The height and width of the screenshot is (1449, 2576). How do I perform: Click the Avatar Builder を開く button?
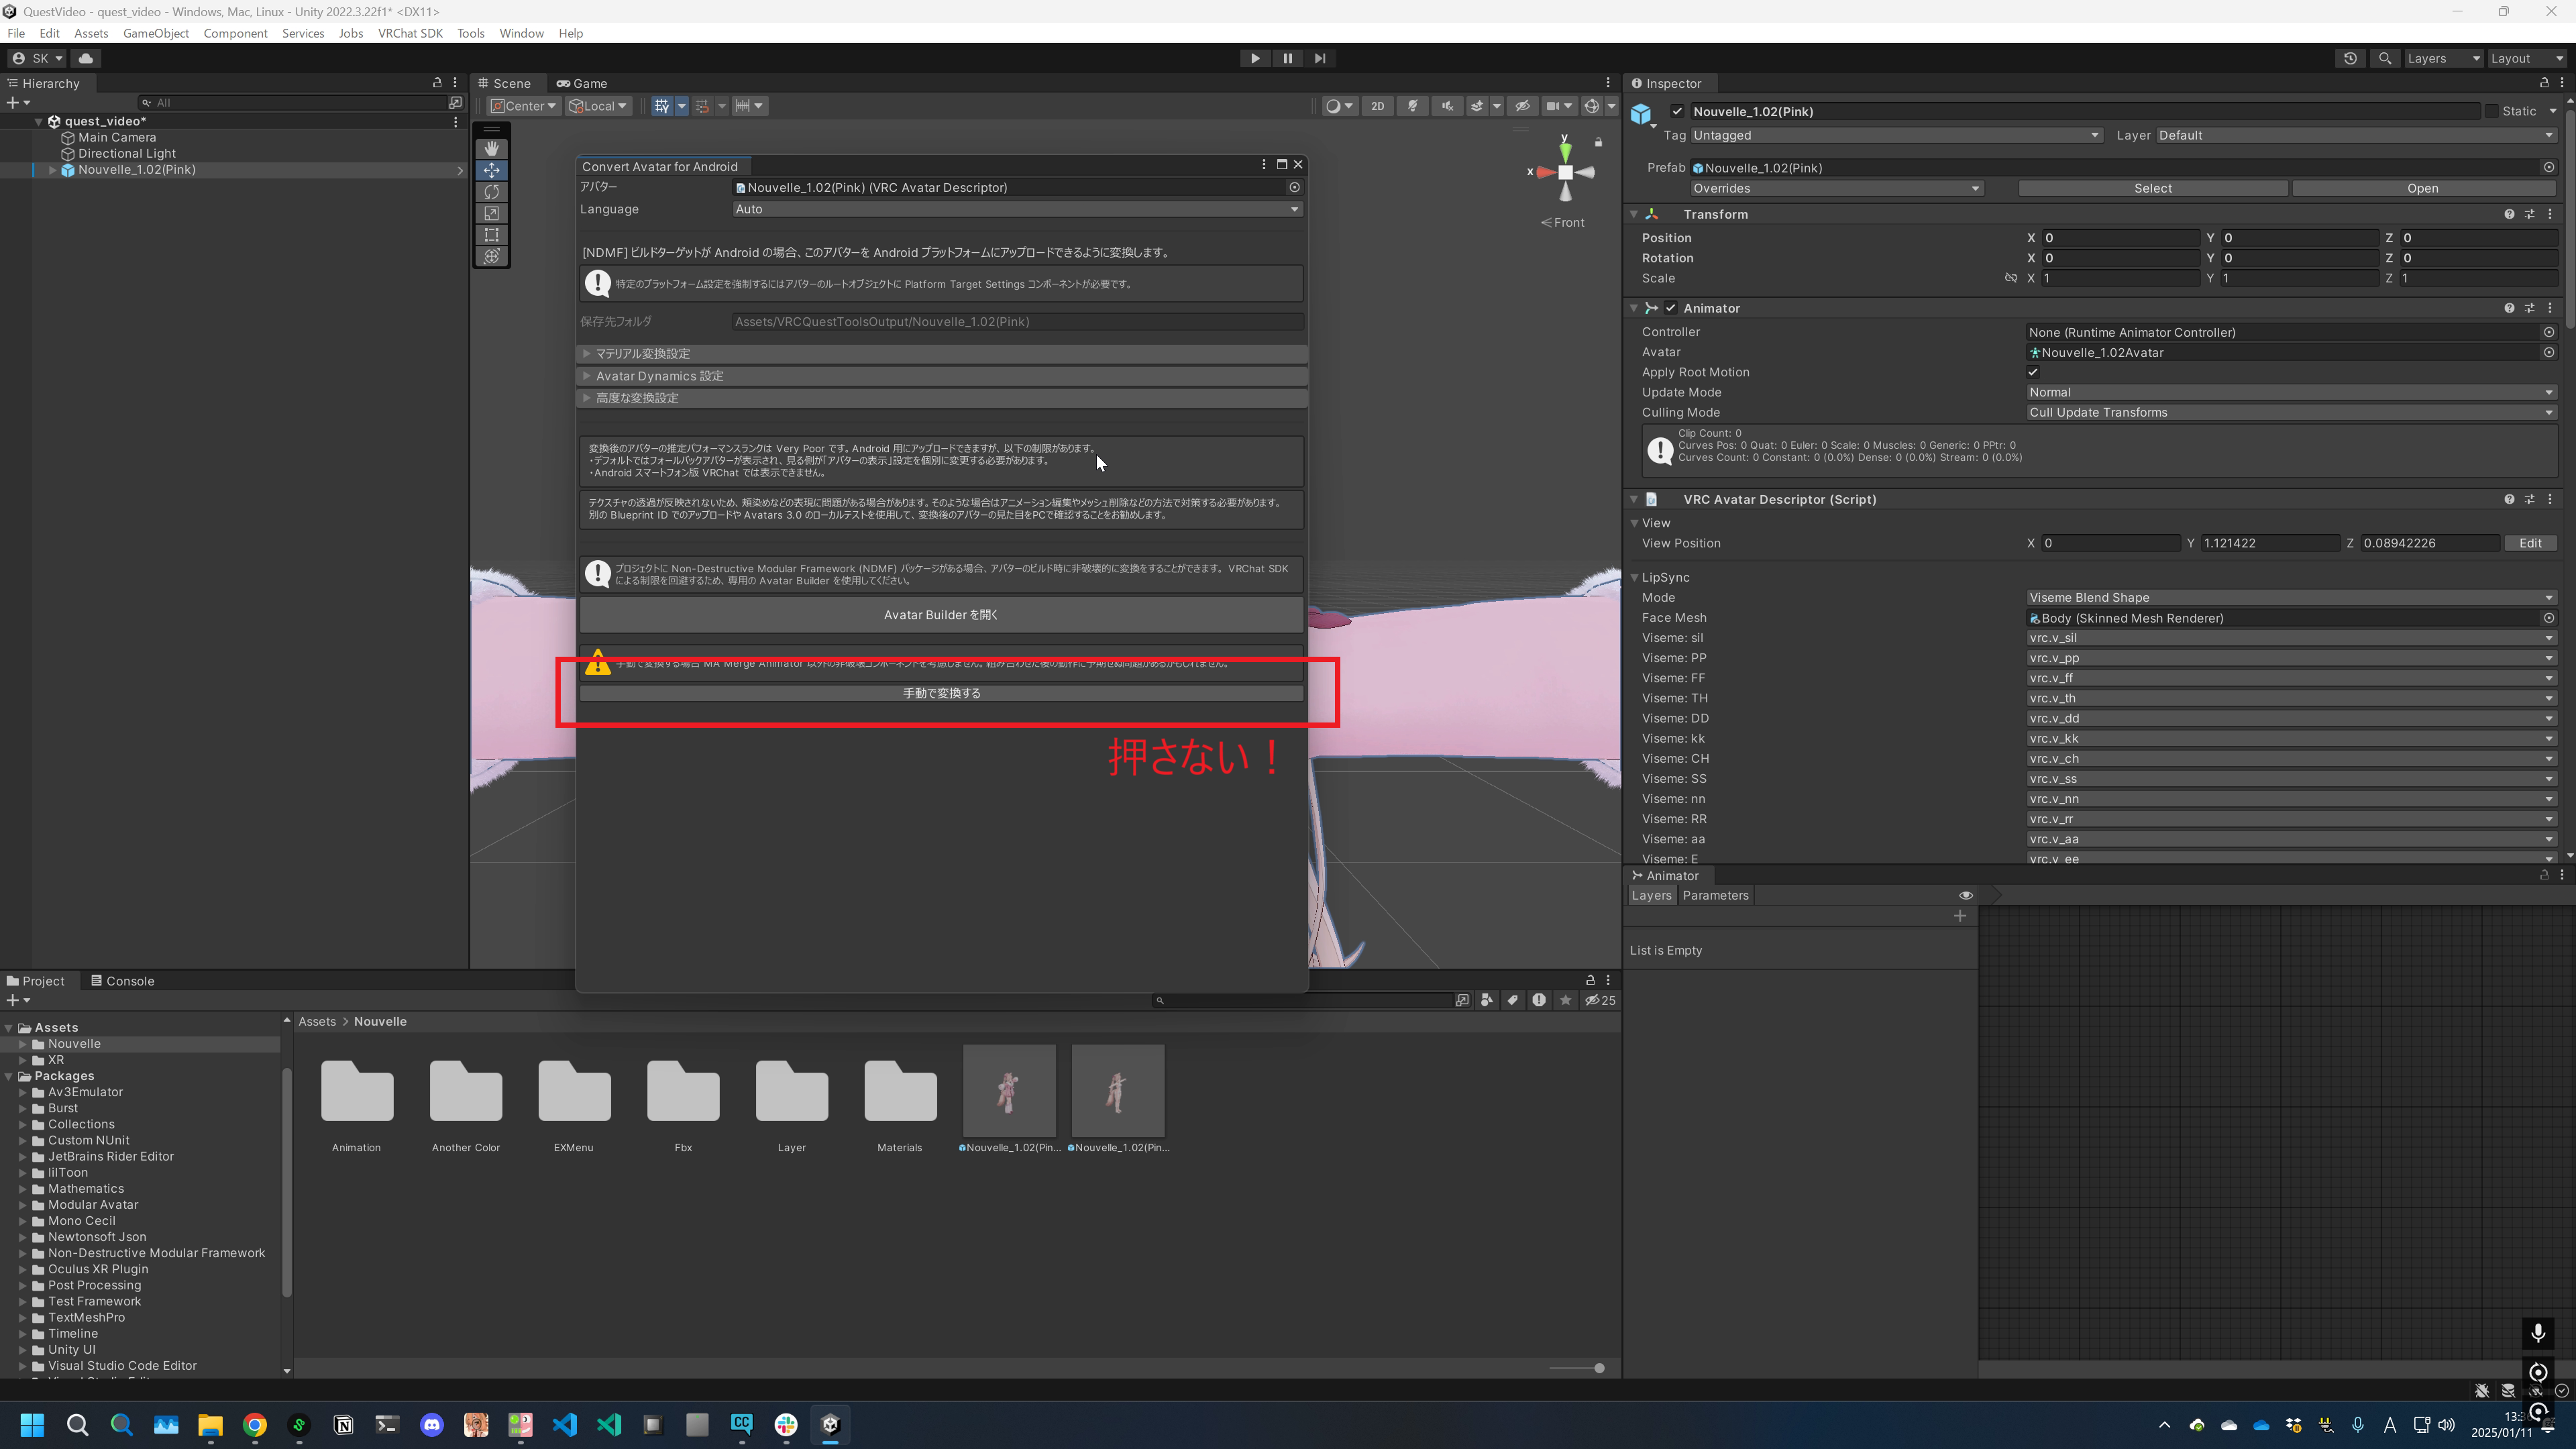click(940, 615)
